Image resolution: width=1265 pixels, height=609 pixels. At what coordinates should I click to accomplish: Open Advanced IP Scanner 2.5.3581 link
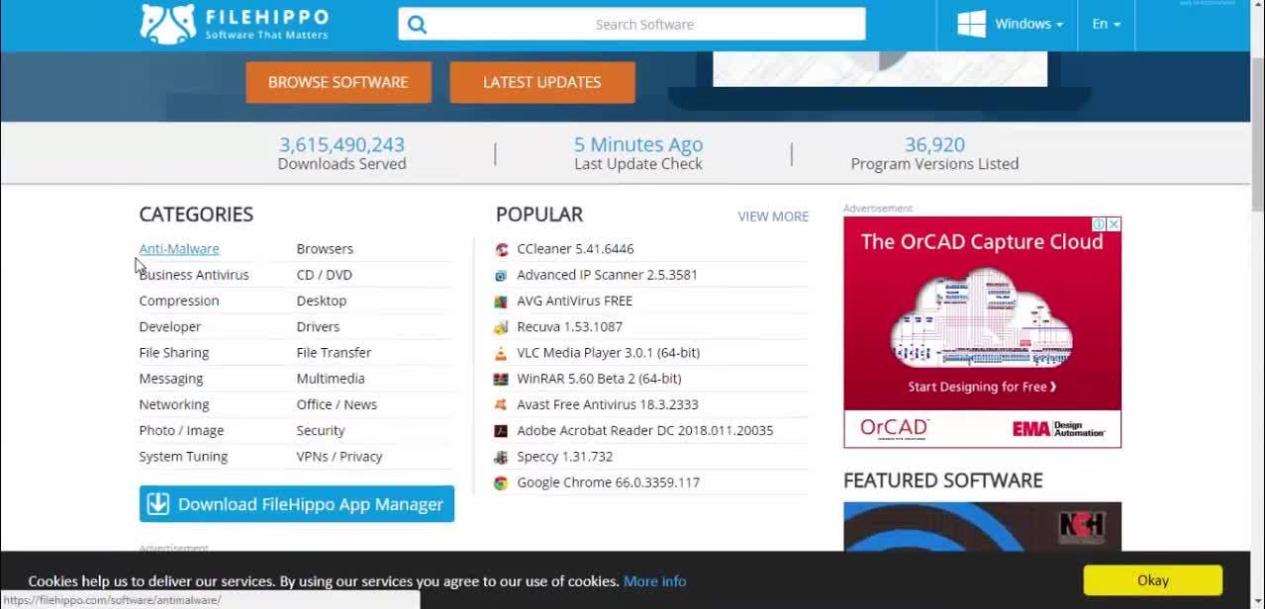pos(607,275)
